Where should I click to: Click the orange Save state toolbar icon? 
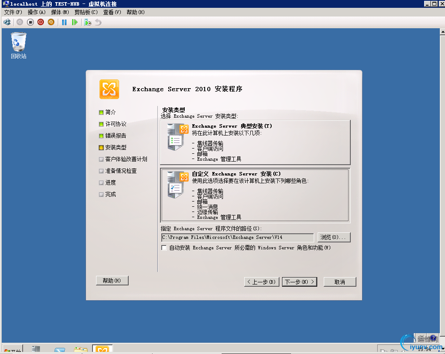(x=51, y=22)
